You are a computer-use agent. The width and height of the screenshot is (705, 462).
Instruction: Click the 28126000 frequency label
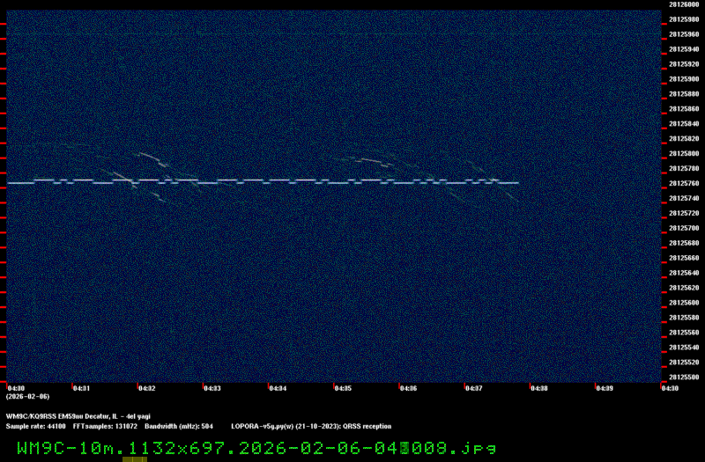pyautogui.click(x=684, y=4)
